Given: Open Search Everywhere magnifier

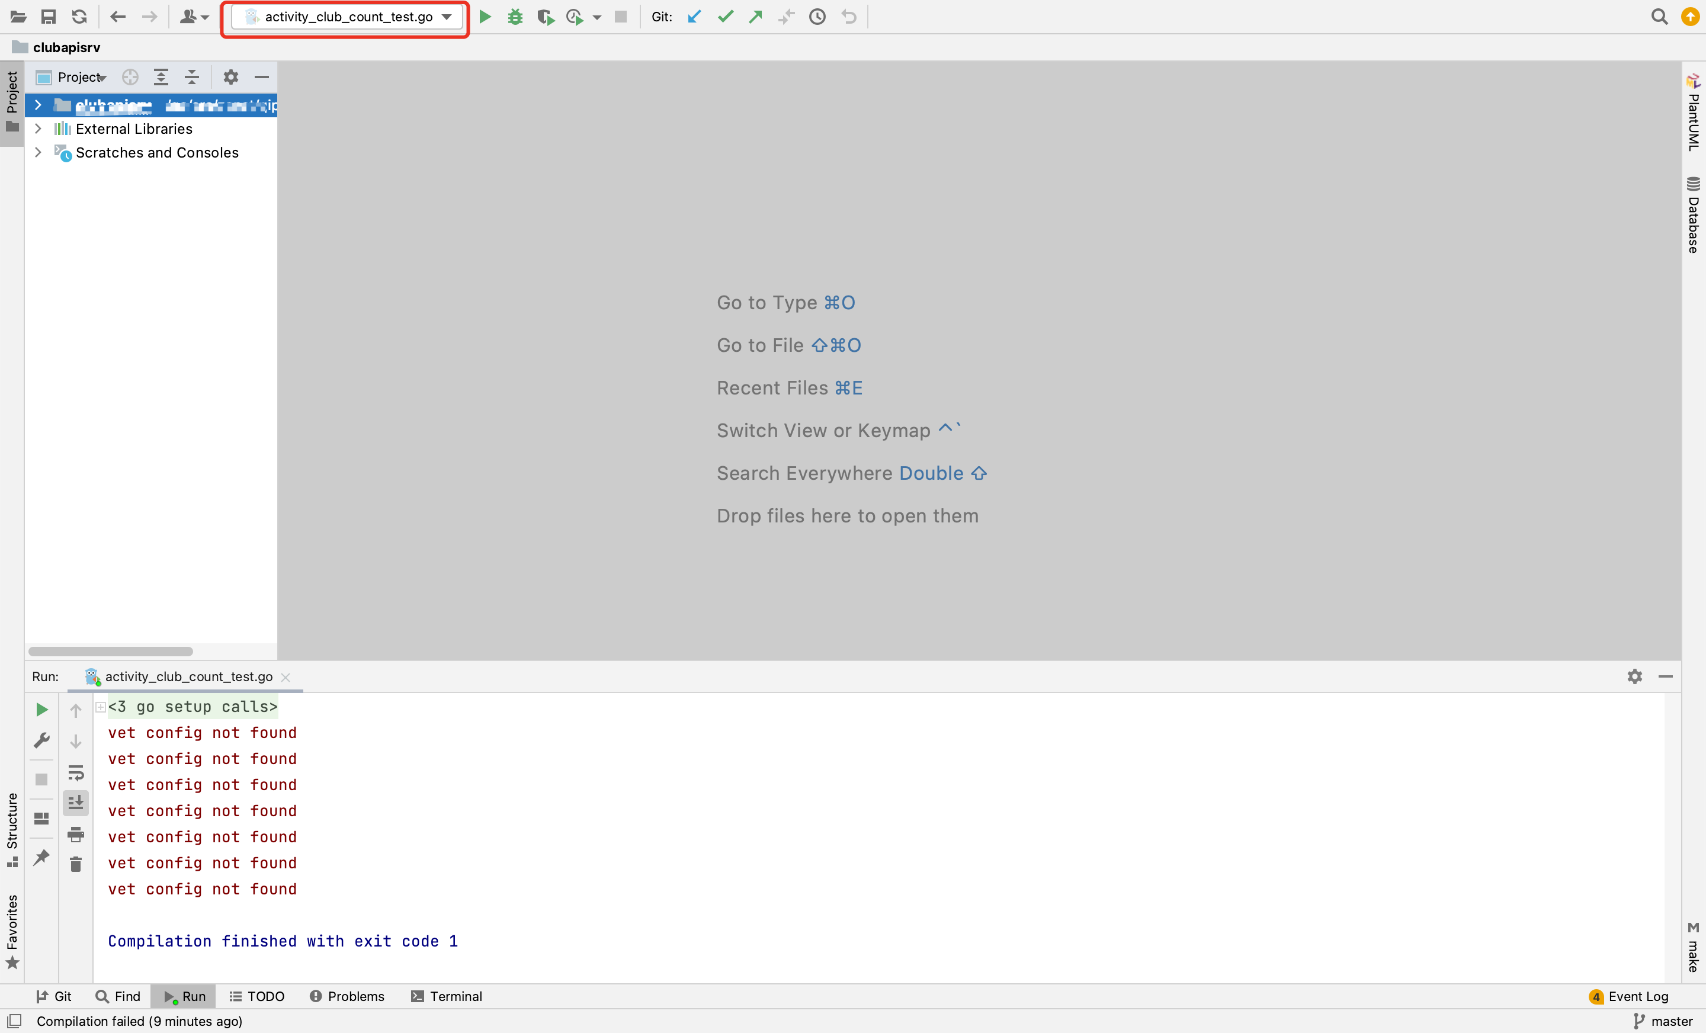Looking at the screenshot, I should (1659, 17).
